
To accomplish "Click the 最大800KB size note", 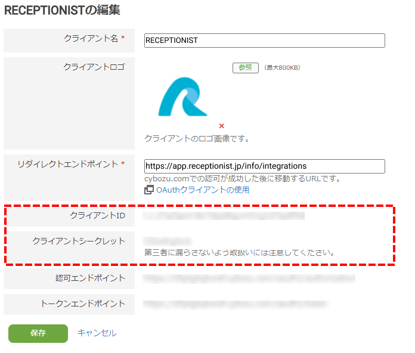I will pyautogui.click(x=282, y=68).
